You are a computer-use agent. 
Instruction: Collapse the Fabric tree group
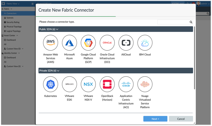[x=11, y=9]
